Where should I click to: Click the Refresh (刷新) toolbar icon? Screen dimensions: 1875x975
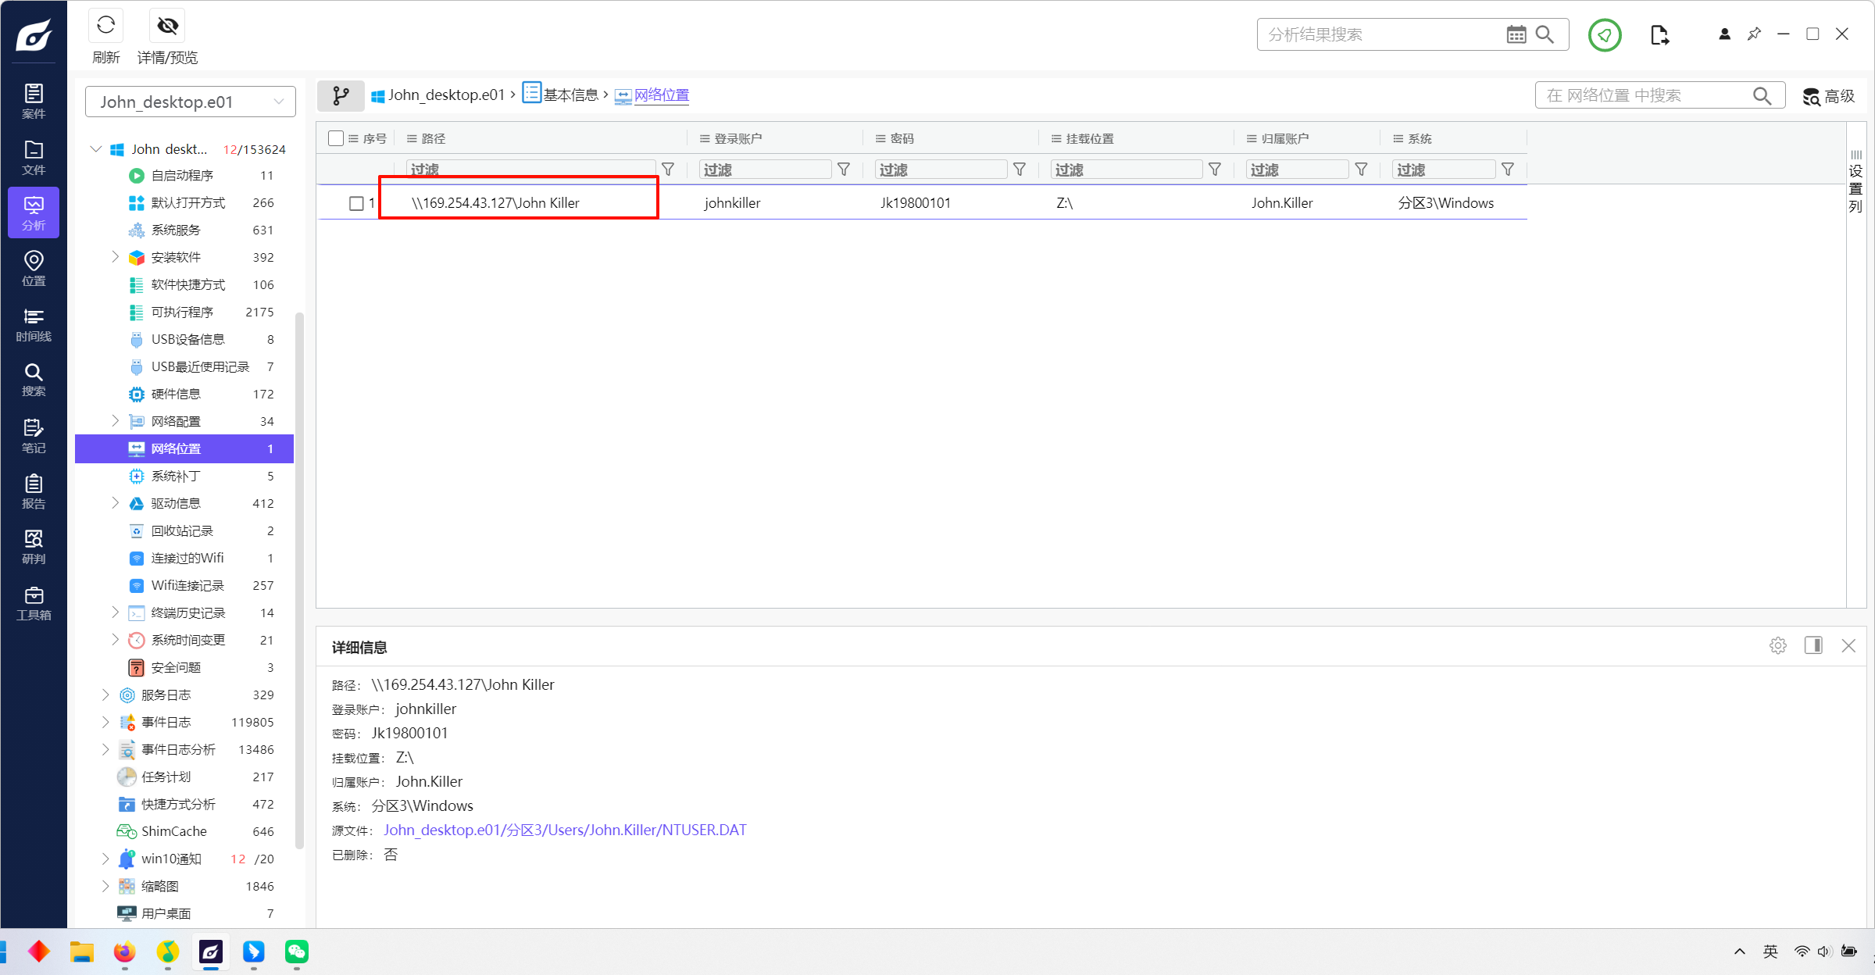click(x=105, y=27)
